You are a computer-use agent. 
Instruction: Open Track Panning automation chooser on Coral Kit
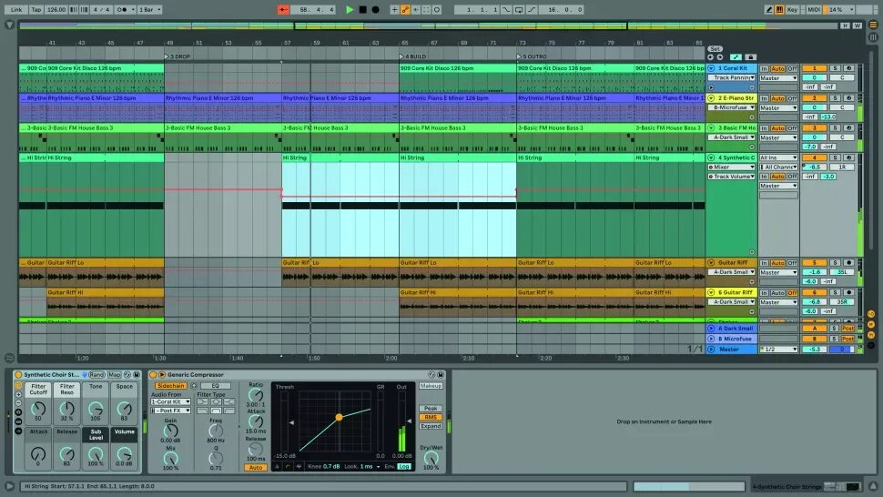pos(732,77)
